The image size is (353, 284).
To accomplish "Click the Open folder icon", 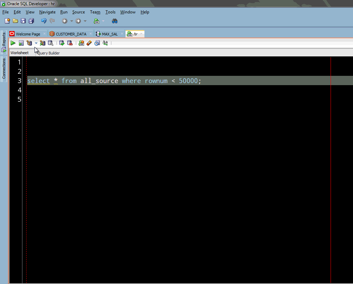I will click(15, 21).
